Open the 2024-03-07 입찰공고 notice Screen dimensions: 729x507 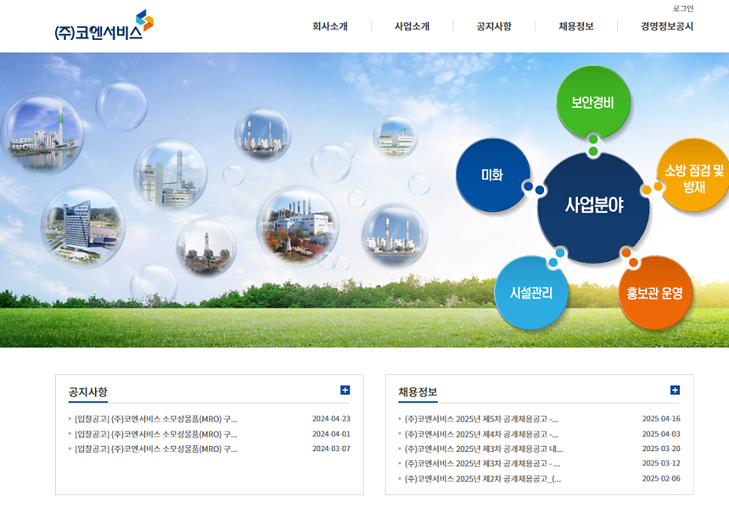point(156,449)
